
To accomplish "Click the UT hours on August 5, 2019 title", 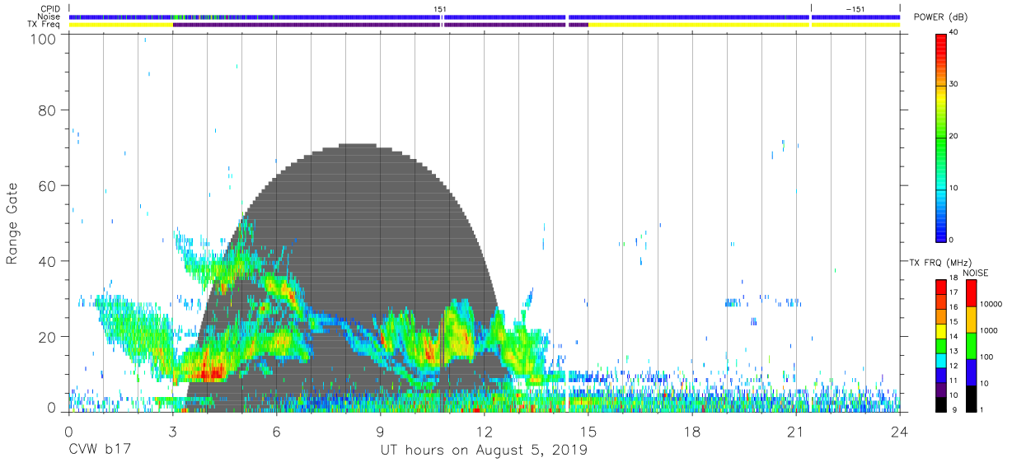I will (484, 451).
